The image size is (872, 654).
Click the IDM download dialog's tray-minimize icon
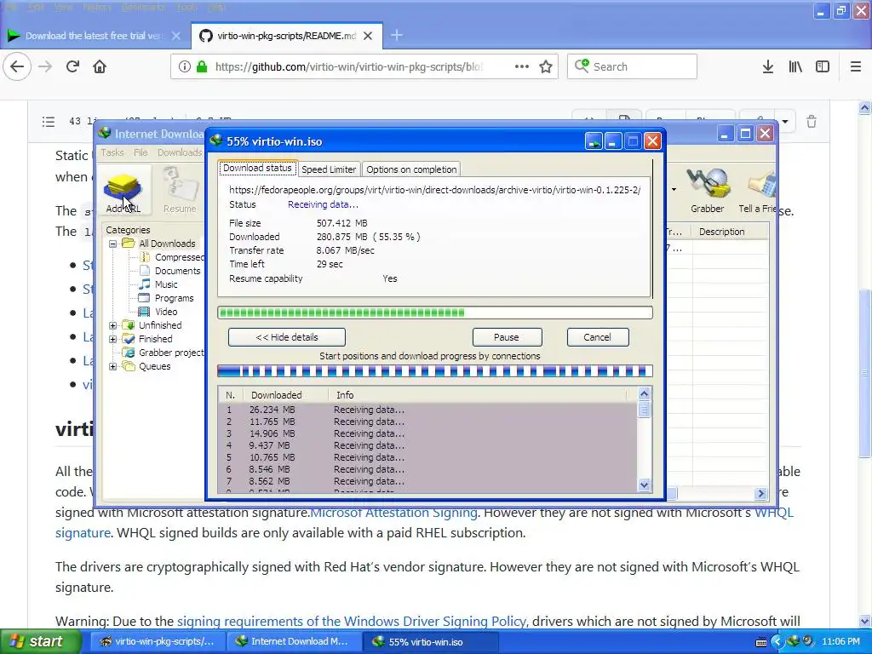tap(594, 141)
